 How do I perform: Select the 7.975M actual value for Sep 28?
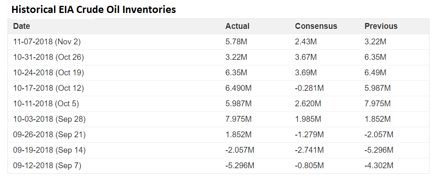tap(238, 119)
